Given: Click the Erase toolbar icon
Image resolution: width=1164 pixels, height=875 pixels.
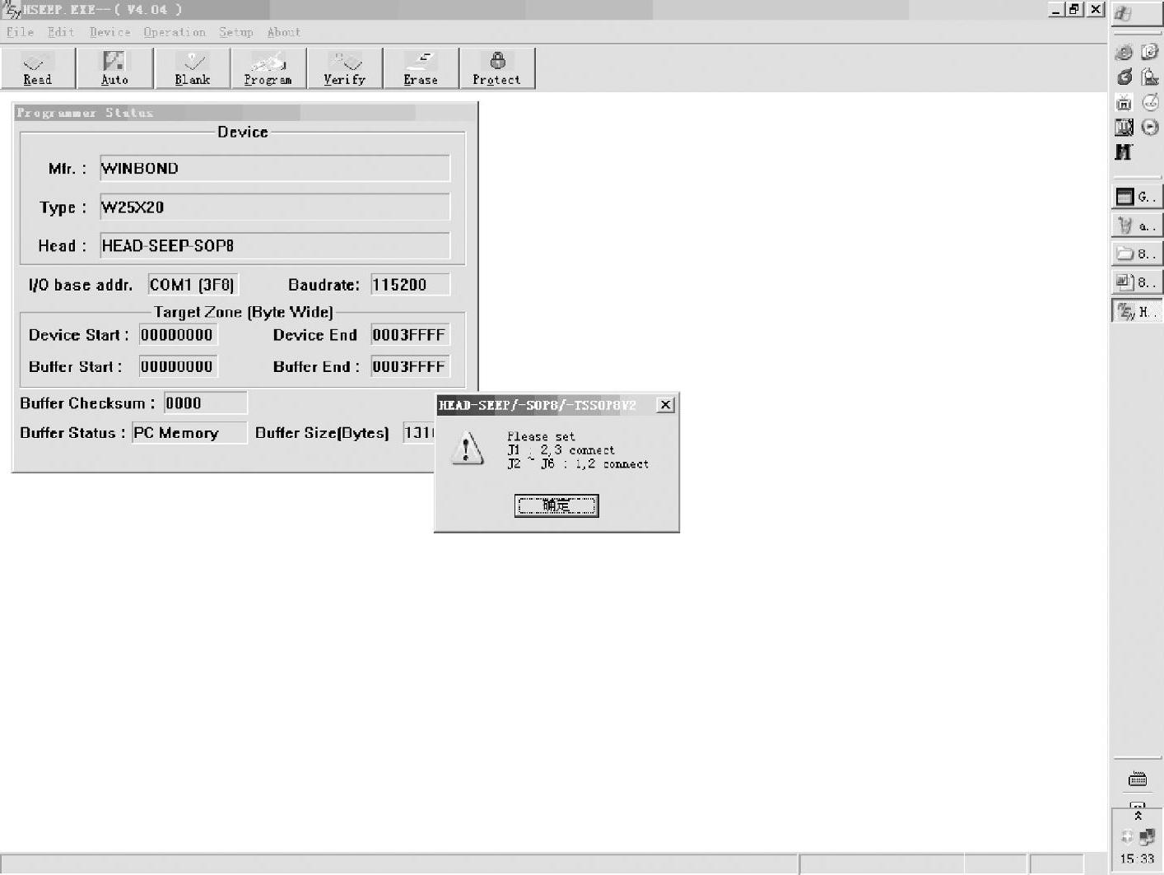Looking at the screenshot, I should [x=421, y=68].
